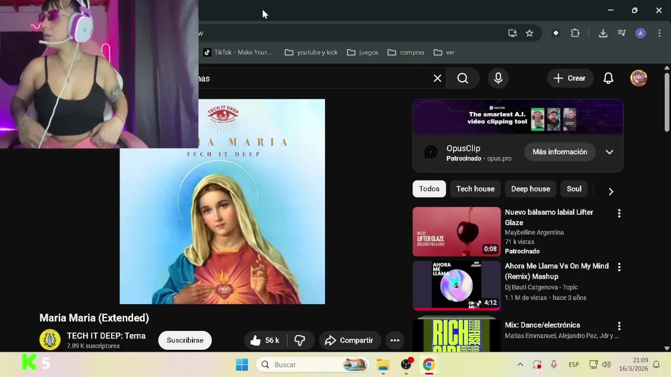671x377 pixels.
Task: Open the 'compras' bookmarks folder
Action: point(406,52)
